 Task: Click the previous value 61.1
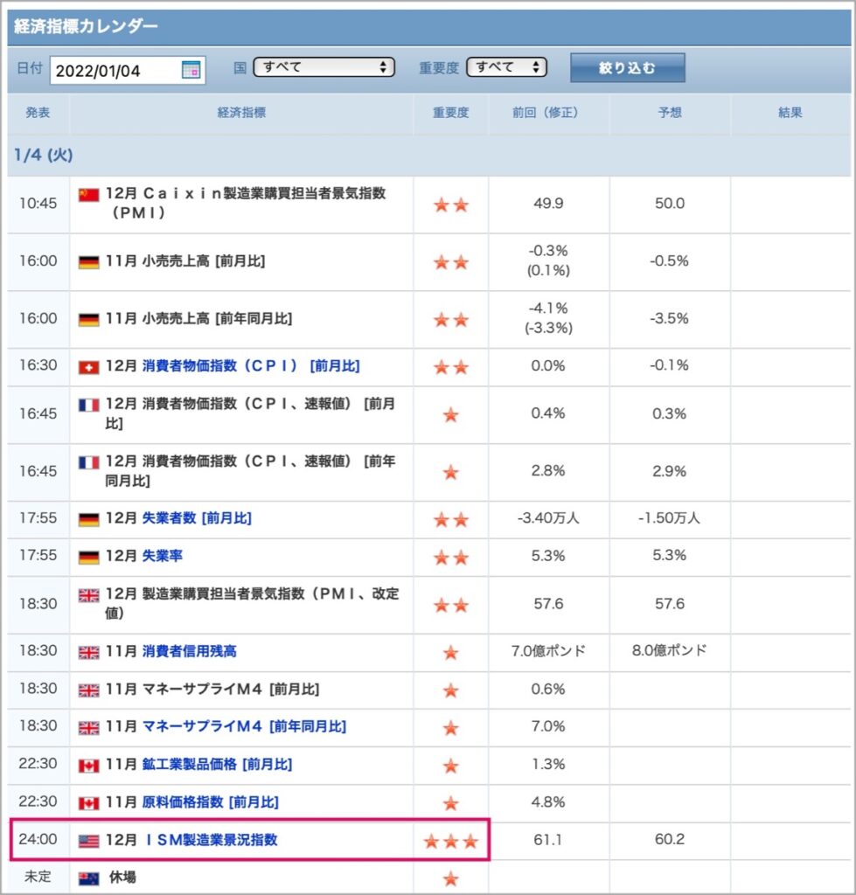pyautogui.click(x=548, y=840)
